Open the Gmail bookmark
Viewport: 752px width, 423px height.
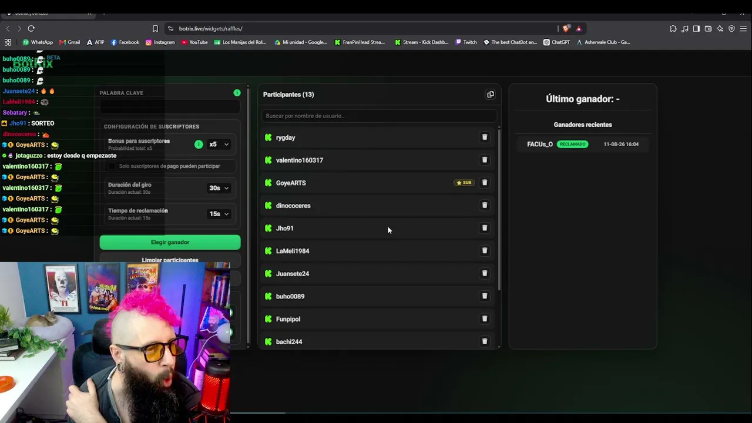(x=69, y=42)
